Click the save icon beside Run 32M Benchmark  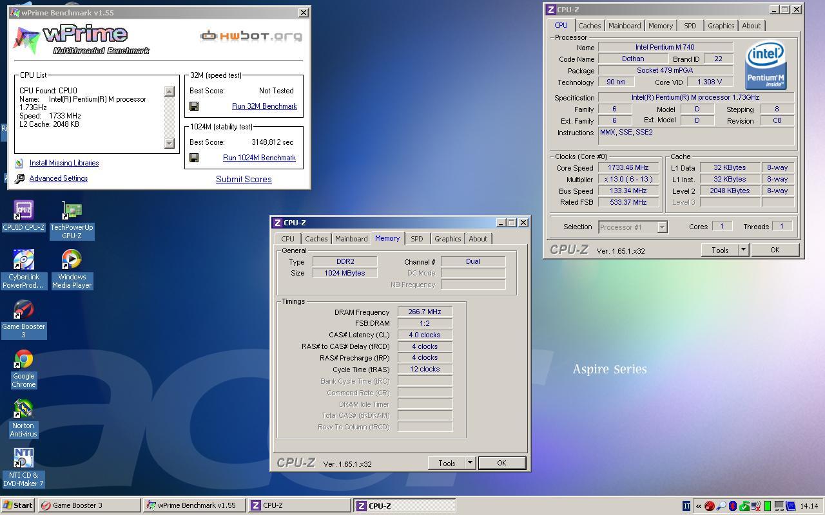tap(194, 106)
